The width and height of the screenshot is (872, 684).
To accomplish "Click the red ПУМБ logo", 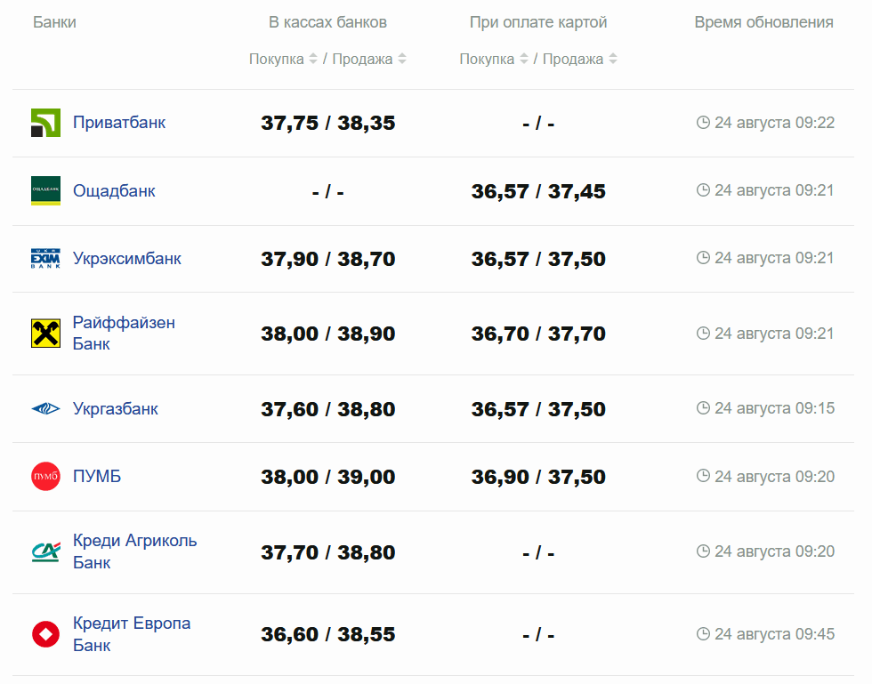I will point(45,477).
